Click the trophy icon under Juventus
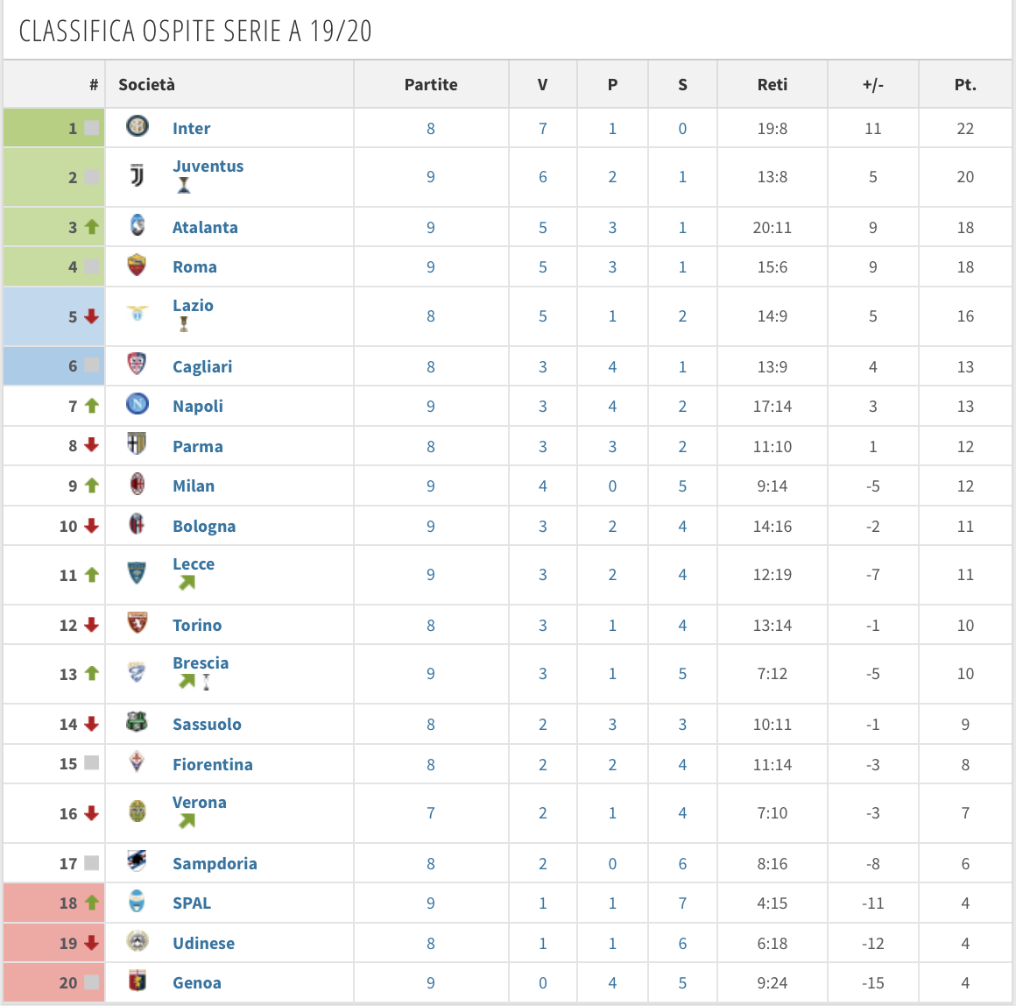1016x1006 pixels. (184, 185)
